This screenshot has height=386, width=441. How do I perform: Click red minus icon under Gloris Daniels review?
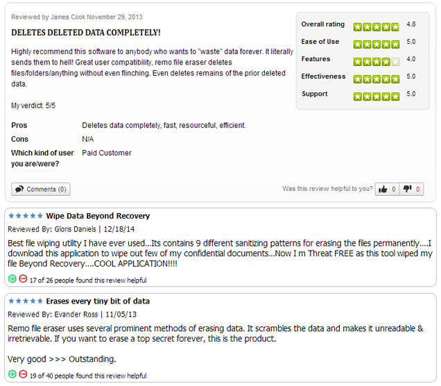coord(23,278)
